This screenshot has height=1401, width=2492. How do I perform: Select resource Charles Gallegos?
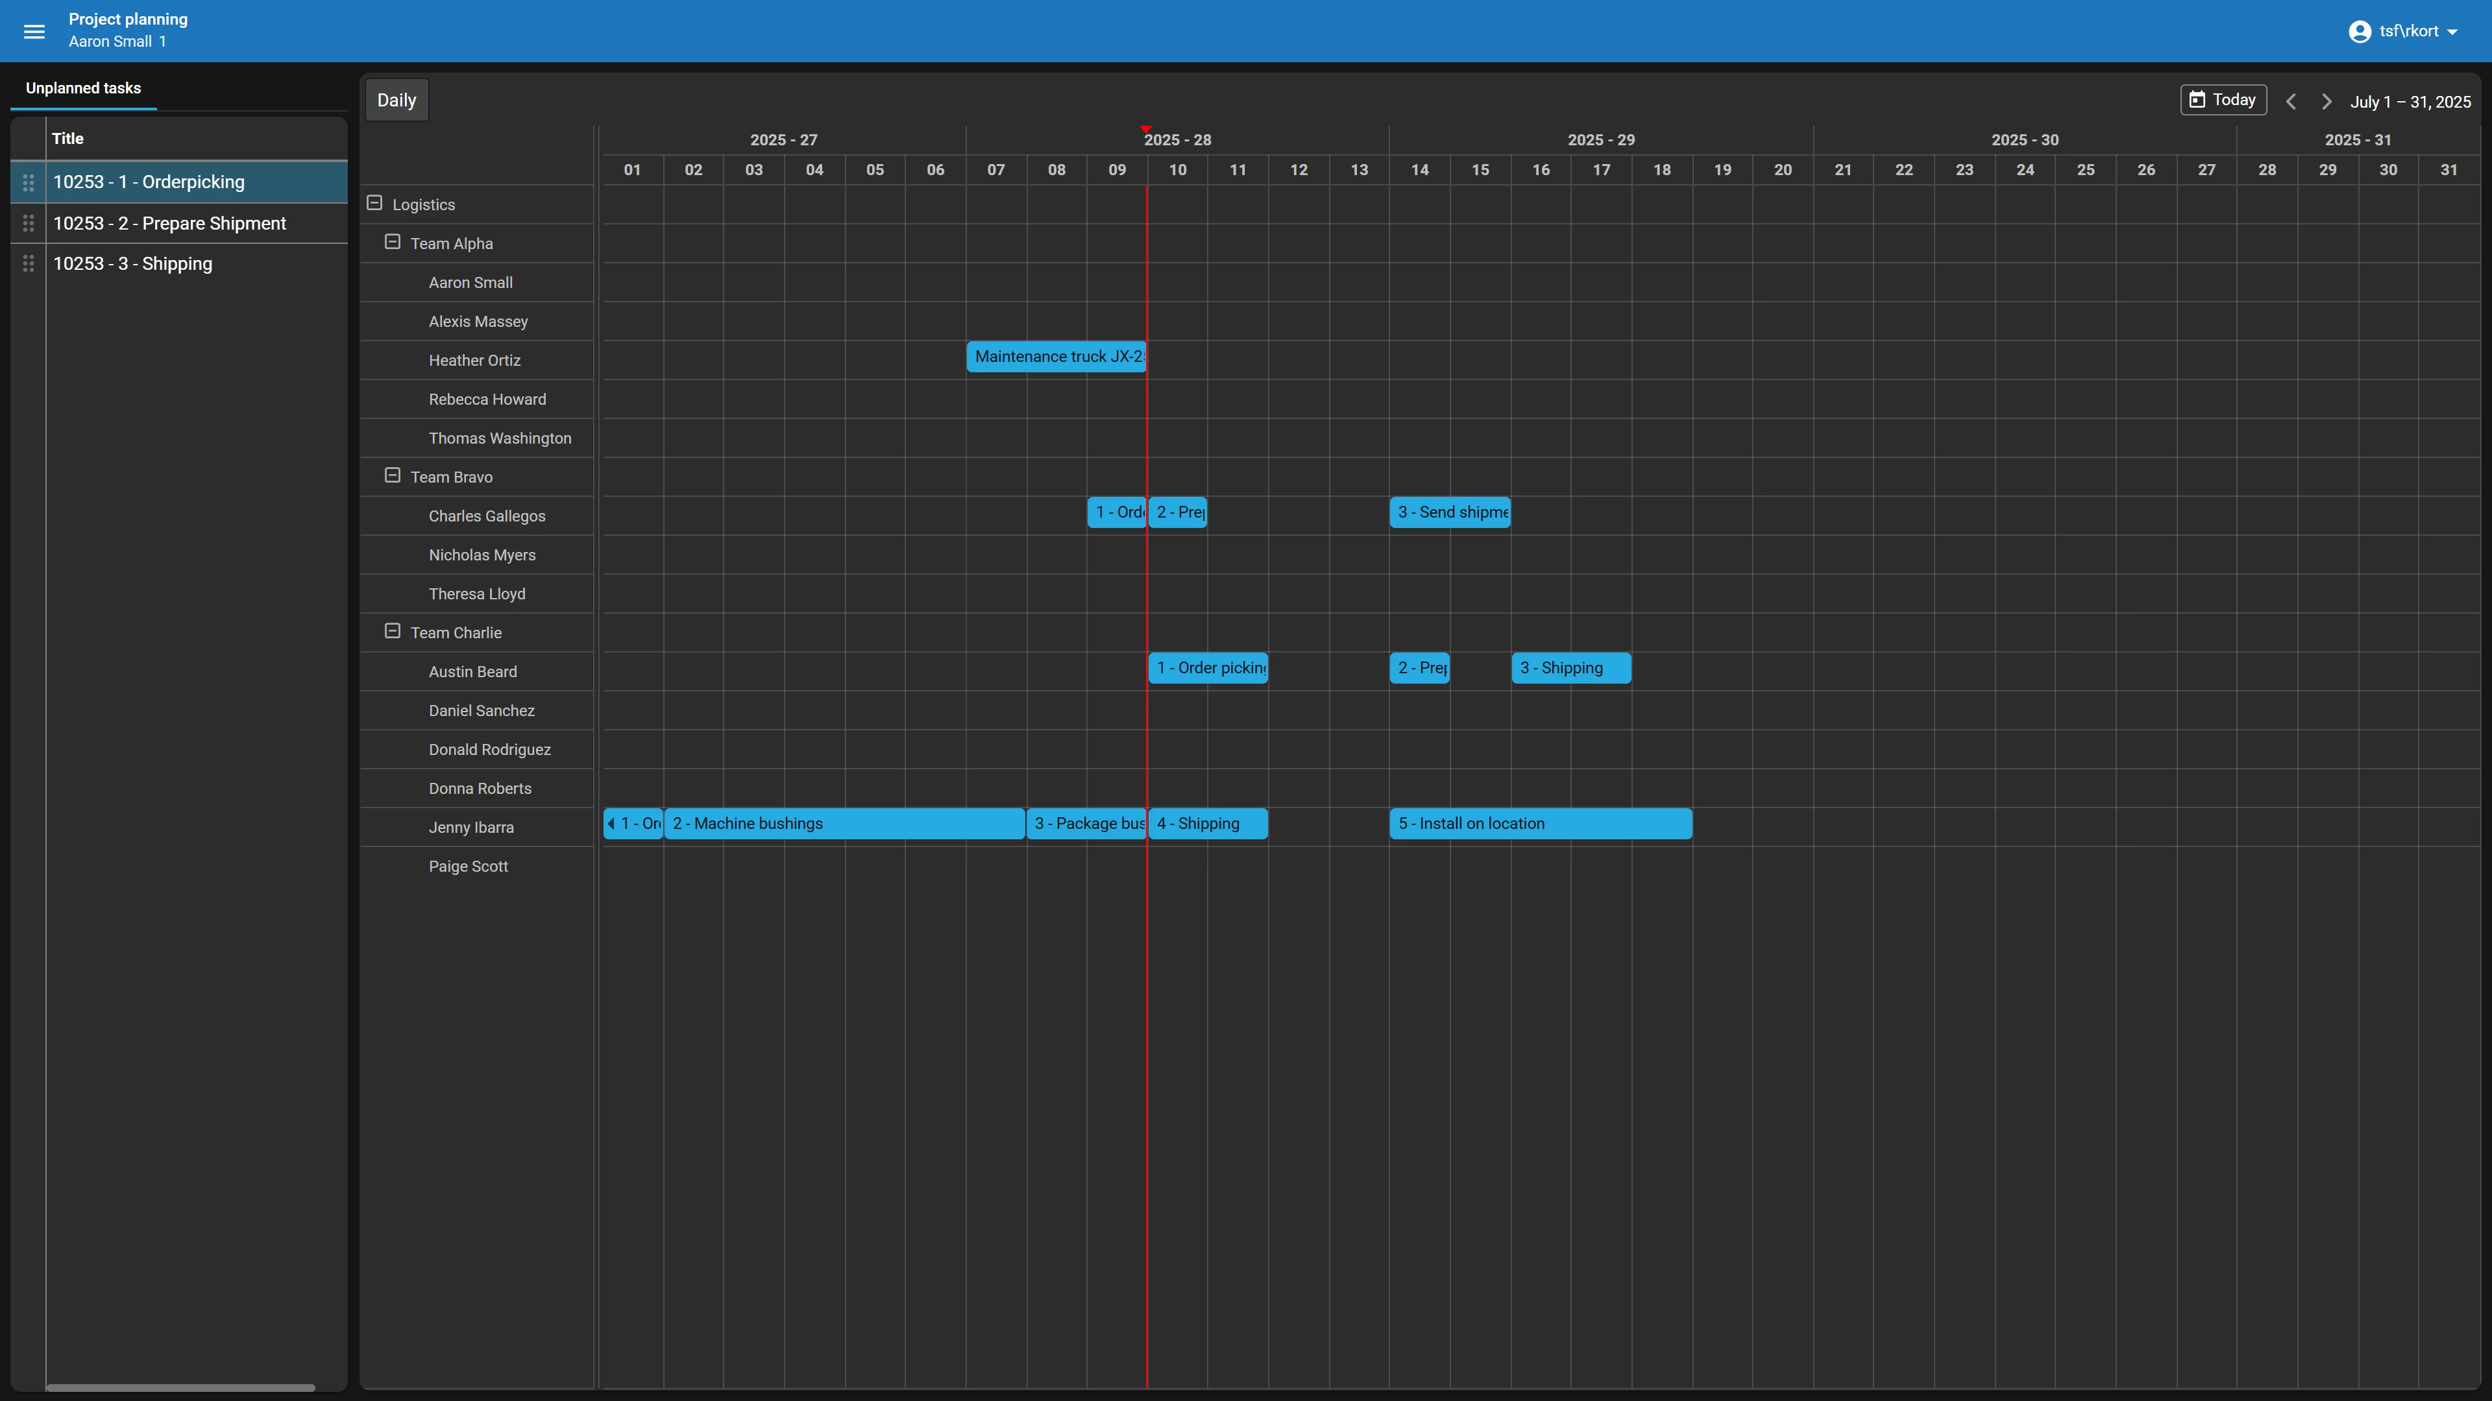point(487,516)
